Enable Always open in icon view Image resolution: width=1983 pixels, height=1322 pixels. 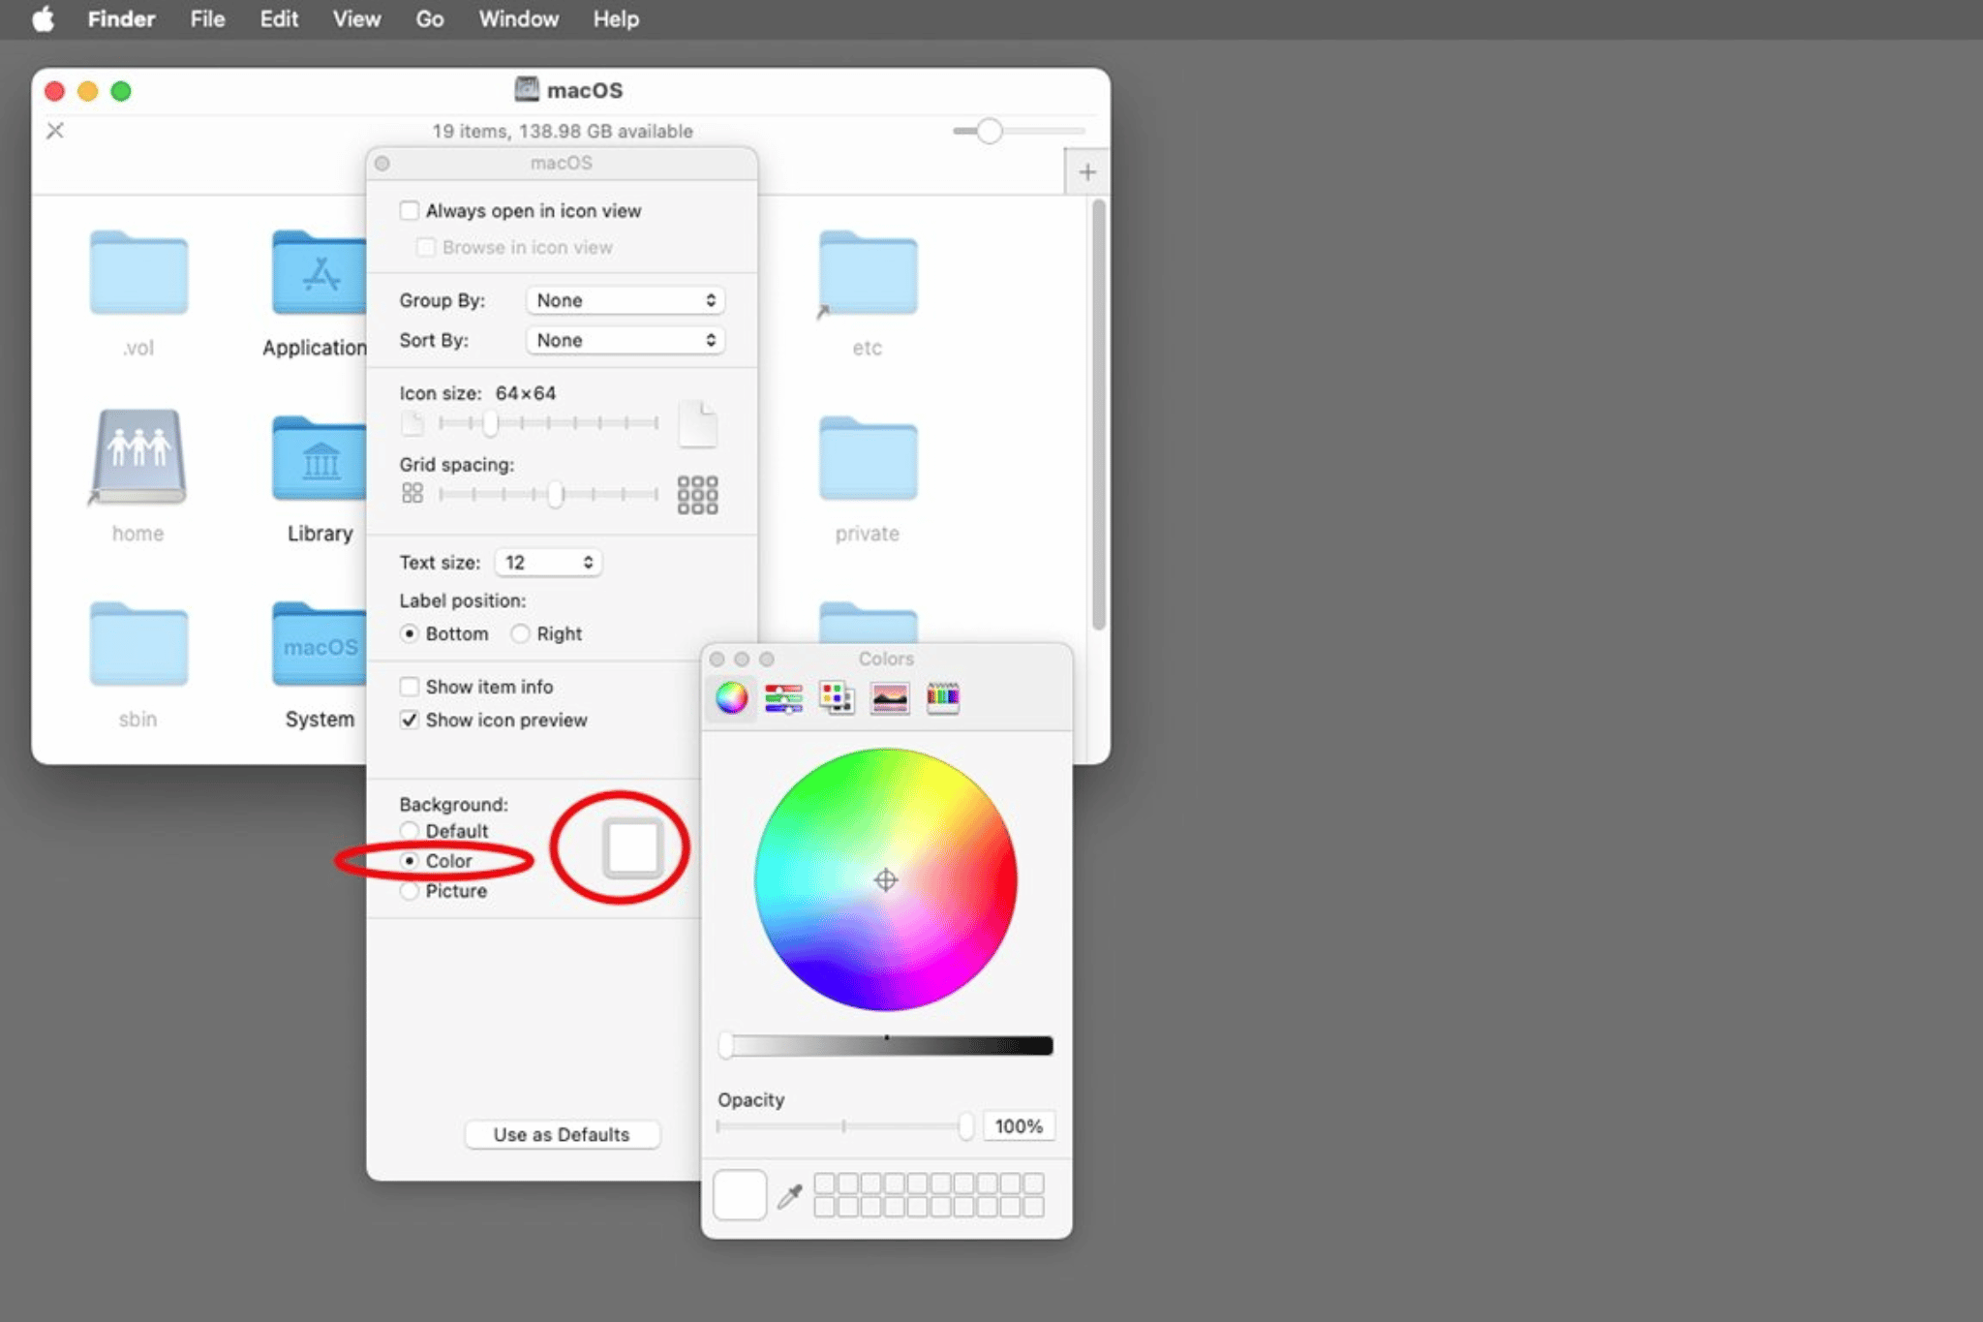(411, 210)
